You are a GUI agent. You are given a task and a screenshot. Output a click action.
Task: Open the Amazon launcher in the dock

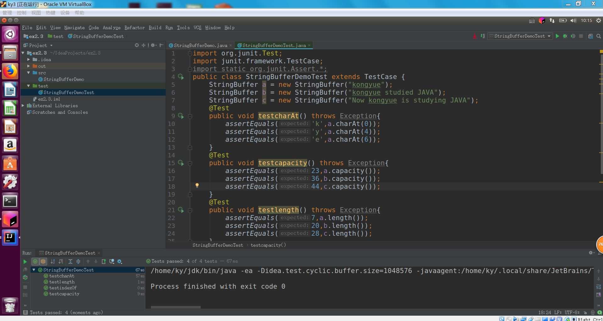pyautogui.click(x=10, y=145)
